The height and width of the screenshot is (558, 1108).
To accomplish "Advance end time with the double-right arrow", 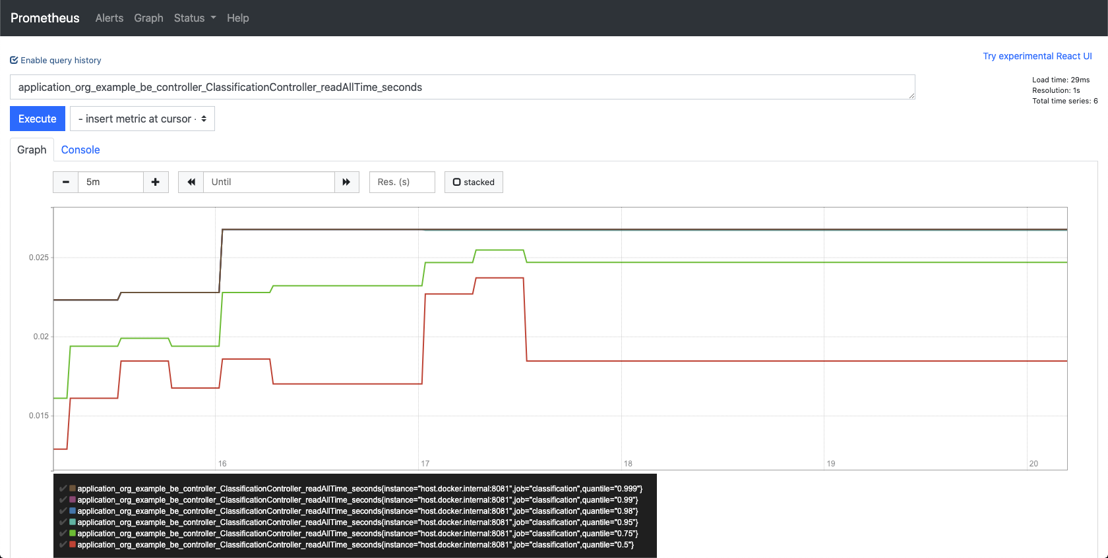I will click(346, 182).
